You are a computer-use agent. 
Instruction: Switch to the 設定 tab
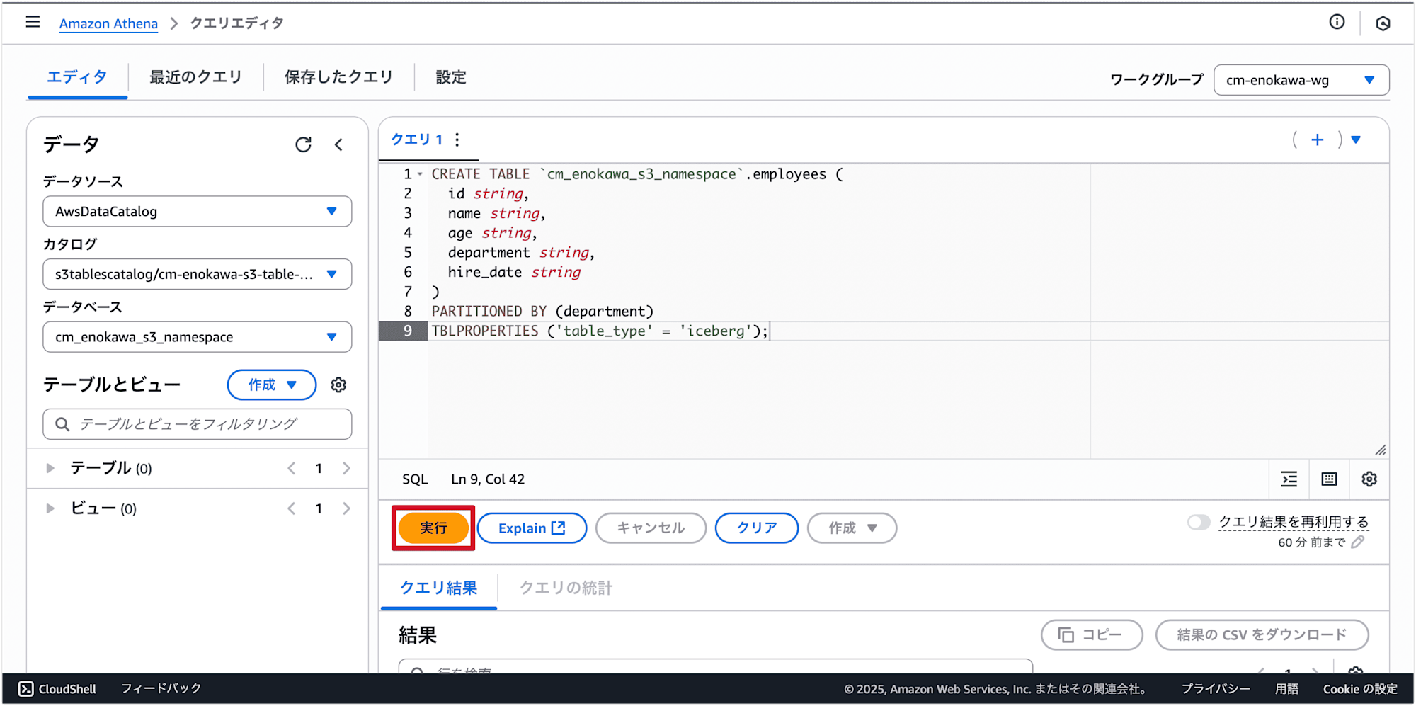point(451,77)
